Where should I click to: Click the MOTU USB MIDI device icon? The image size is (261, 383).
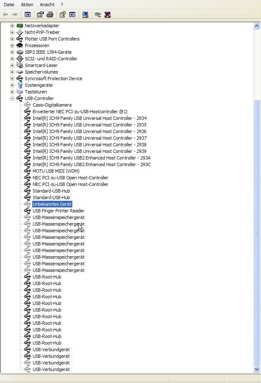[x=27, y=171]
